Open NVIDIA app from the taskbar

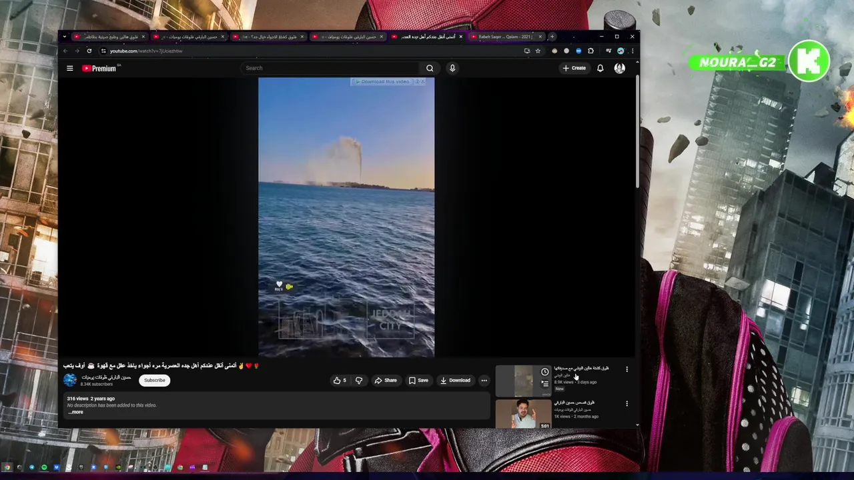(118, 467)
